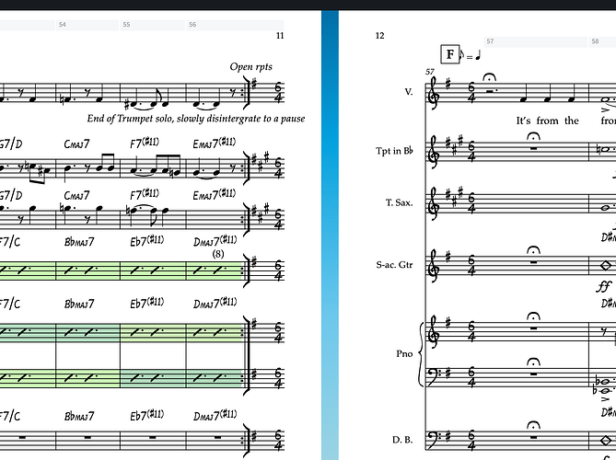
Task: Select the fermata over the vocal staff rest
Action: pos(489,77)
